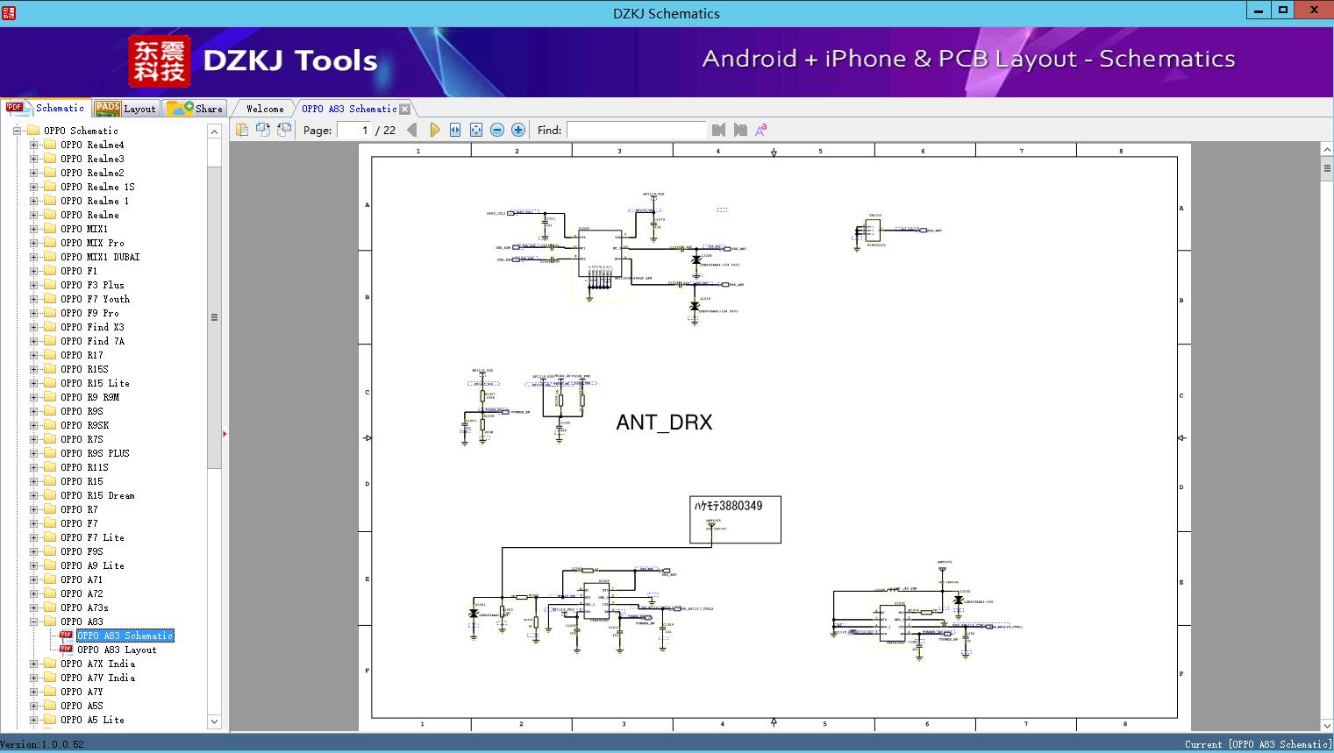Fit the whole page in view
The width and height of the screenshot is (1334, 753).
click(476, 130)
